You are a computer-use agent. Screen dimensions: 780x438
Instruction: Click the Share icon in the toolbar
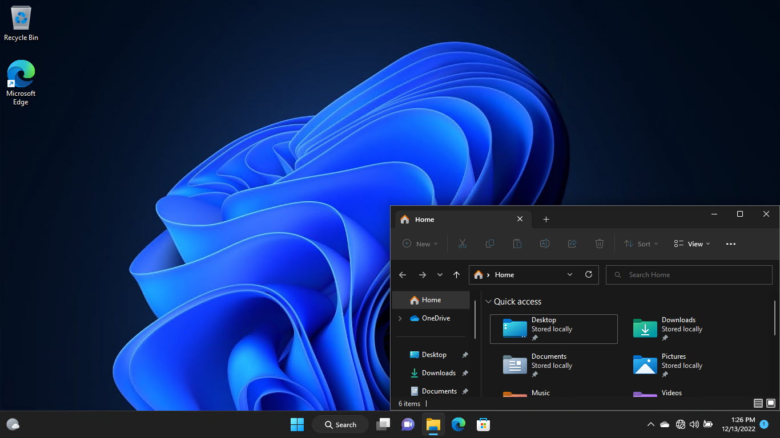tap(572, 244)
